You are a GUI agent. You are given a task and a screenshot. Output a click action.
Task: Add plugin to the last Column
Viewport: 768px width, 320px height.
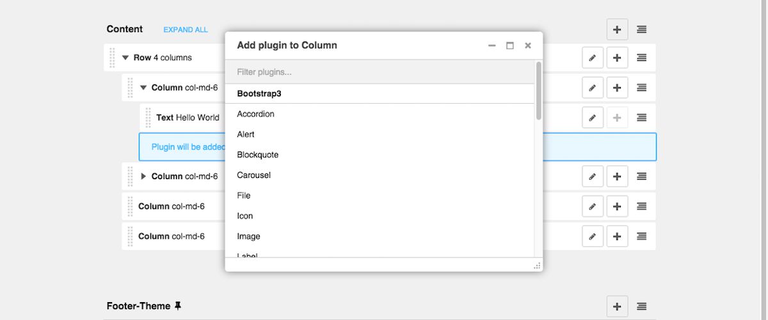click(x=617, y=237)
